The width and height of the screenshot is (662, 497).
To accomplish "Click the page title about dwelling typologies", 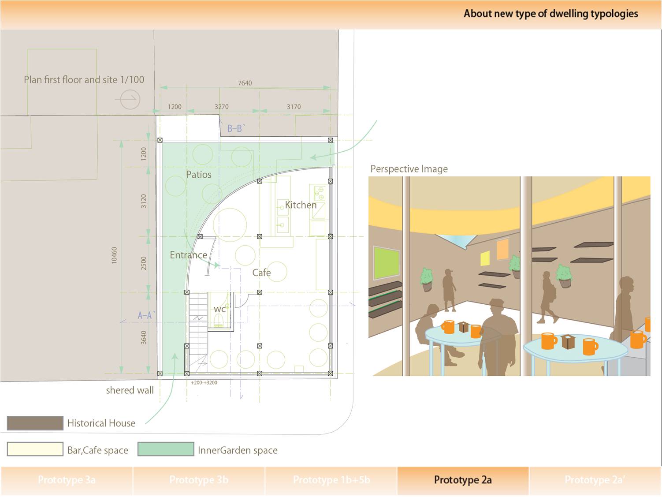I will [x=550, y=14].
